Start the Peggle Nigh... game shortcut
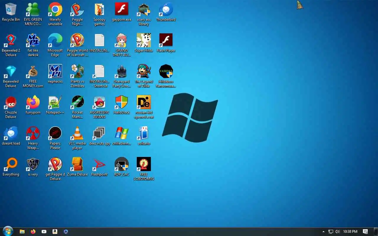 pyautogui.click(x=77, y=14)
